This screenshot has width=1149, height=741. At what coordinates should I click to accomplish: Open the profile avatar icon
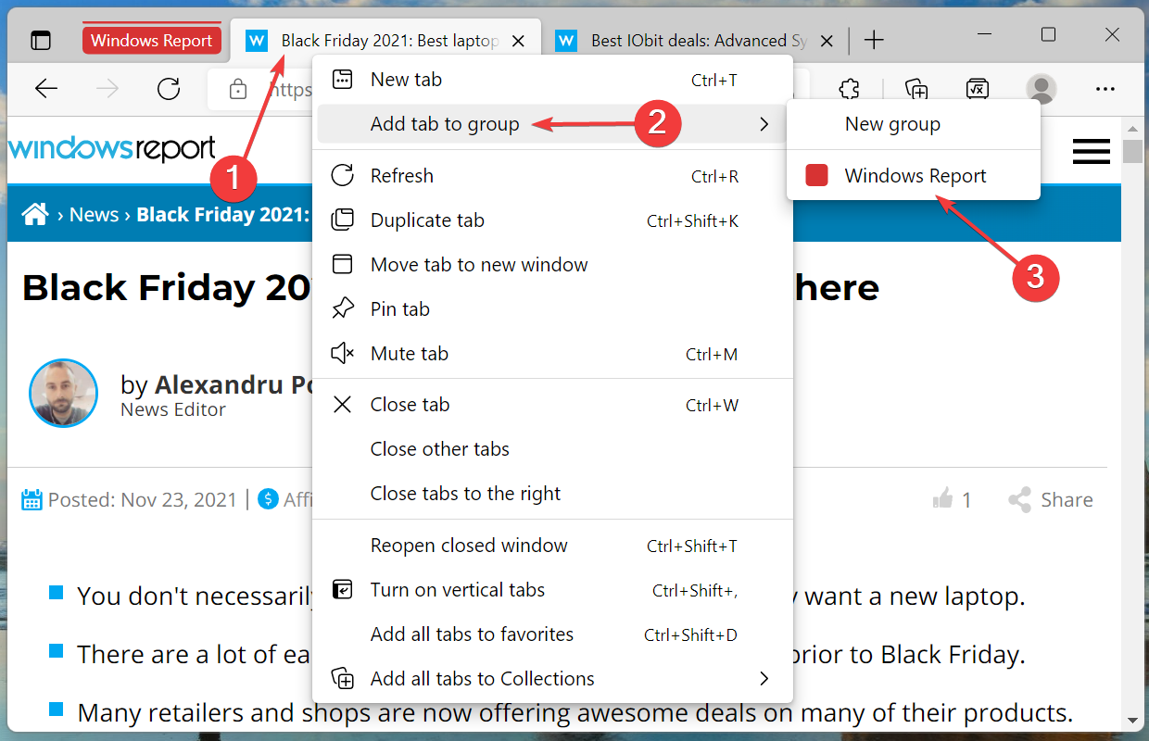click(1042, 89)
